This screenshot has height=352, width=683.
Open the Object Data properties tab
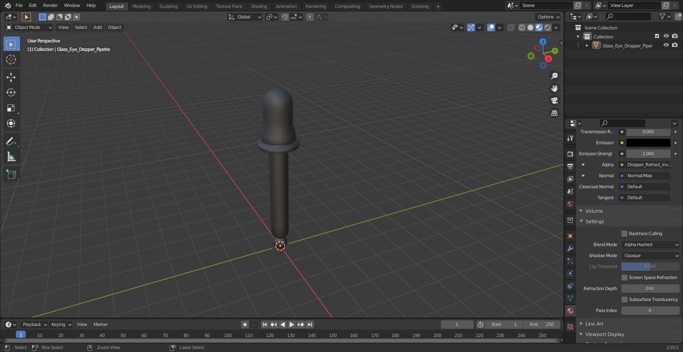[x=570, y=298]
